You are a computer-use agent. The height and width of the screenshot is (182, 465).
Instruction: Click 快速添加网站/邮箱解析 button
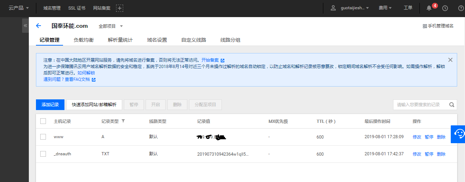coord(94,105)
